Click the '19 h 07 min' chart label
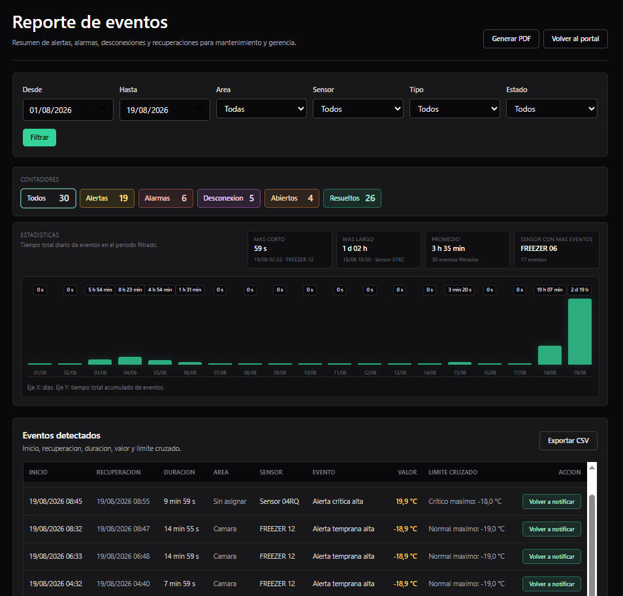The image size is (623, 596). pos(549,290)
